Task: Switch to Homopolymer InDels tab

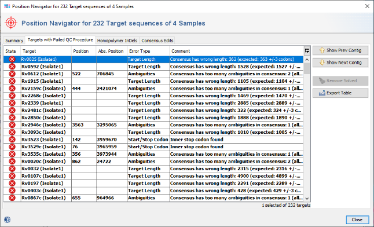Action: pyautogui.click(x=117, y=41)
